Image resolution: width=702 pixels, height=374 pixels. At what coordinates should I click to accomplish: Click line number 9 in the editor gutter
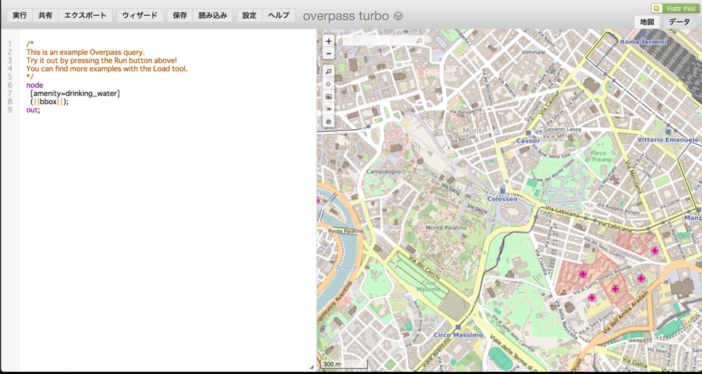tap(10, 110)
